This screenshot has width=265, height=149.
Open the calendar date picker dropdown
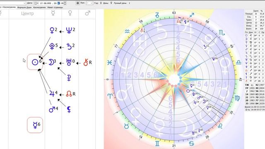[36, 3]
